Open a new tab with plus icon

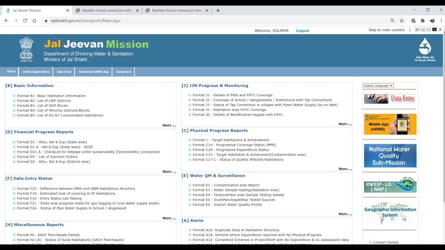pos(218,10)
